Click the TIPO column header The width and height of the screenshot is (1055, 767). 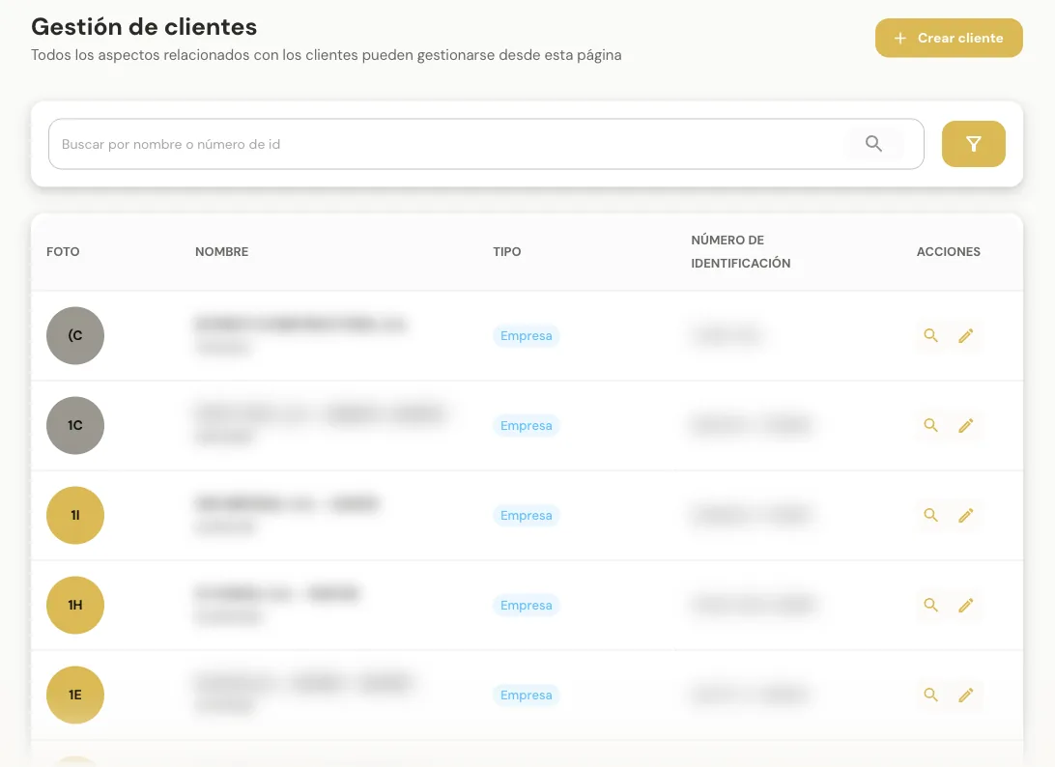506,251
